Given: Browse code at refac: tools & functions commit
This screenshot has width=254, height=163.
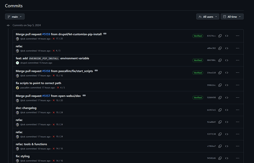Looking at the screenshot, I should [x=227, y=146].
